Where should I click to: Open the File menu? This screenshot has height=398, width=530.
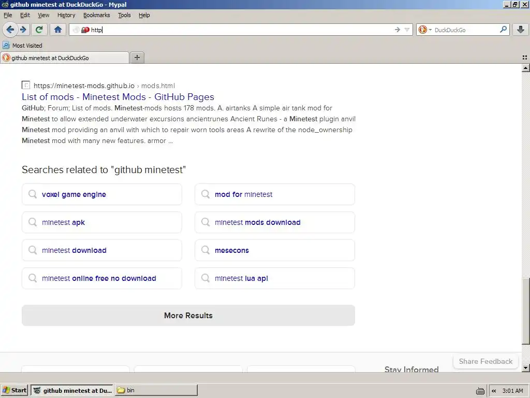tap(8, 15)
